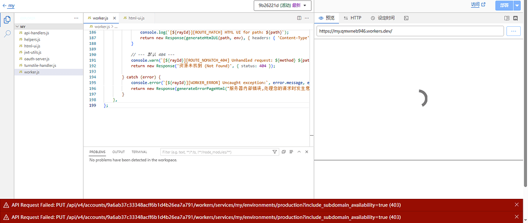Click the filter funnel icon in Problems panel
Viewport: 528px width, 223px height.
pyautogui.click(x=275, y=152)
